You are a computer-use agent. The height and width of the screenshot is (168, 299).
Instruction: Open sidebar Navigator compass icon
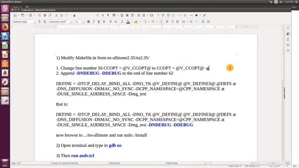click(288, 50)
